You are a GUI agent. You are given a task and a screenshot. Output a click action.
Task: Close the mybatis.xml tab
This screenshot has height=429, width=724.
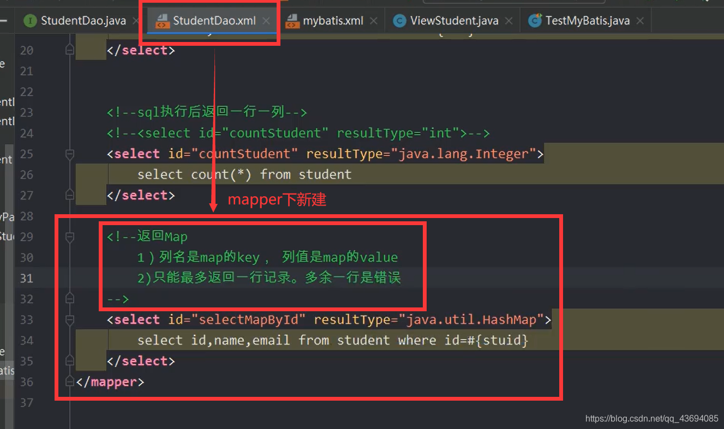(374, 21)
